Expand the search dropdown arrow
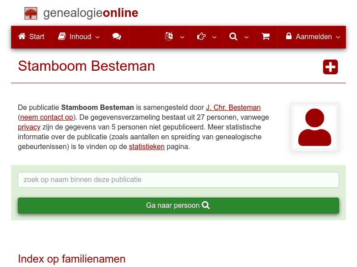The height and width of the screenshot is (267, 357). 246,37
